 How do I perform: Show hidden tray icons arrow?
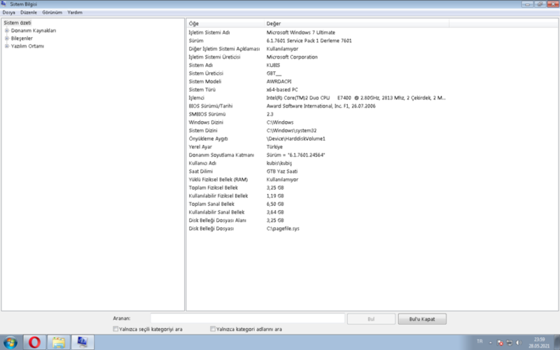[x=491, y=343]
